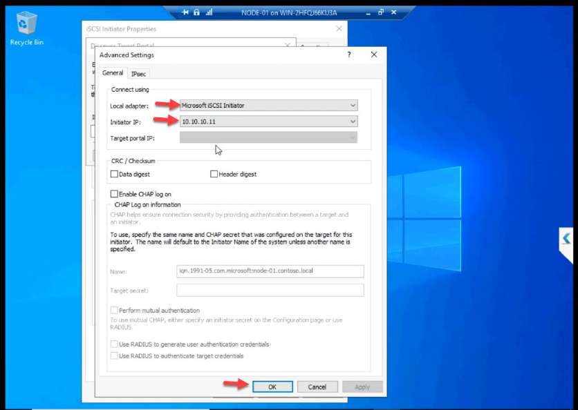Enable the Data digest checkbox

pos(114,174)
